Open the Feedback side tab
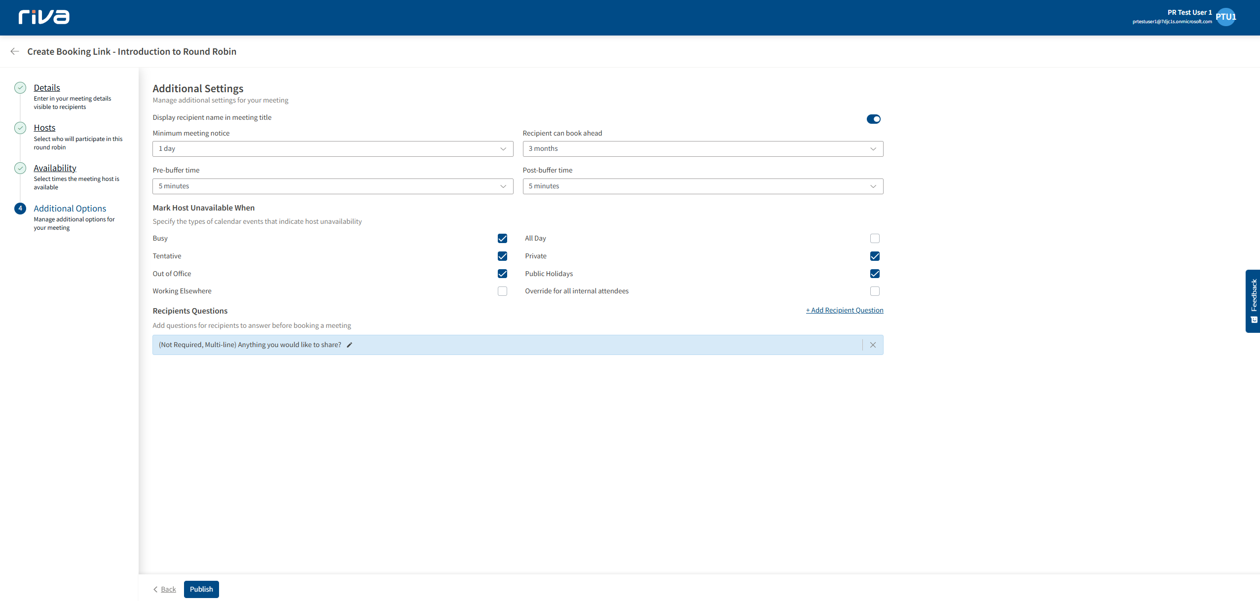Image resolution: width=1260 pixels, height=601 pixels. 1253,301
